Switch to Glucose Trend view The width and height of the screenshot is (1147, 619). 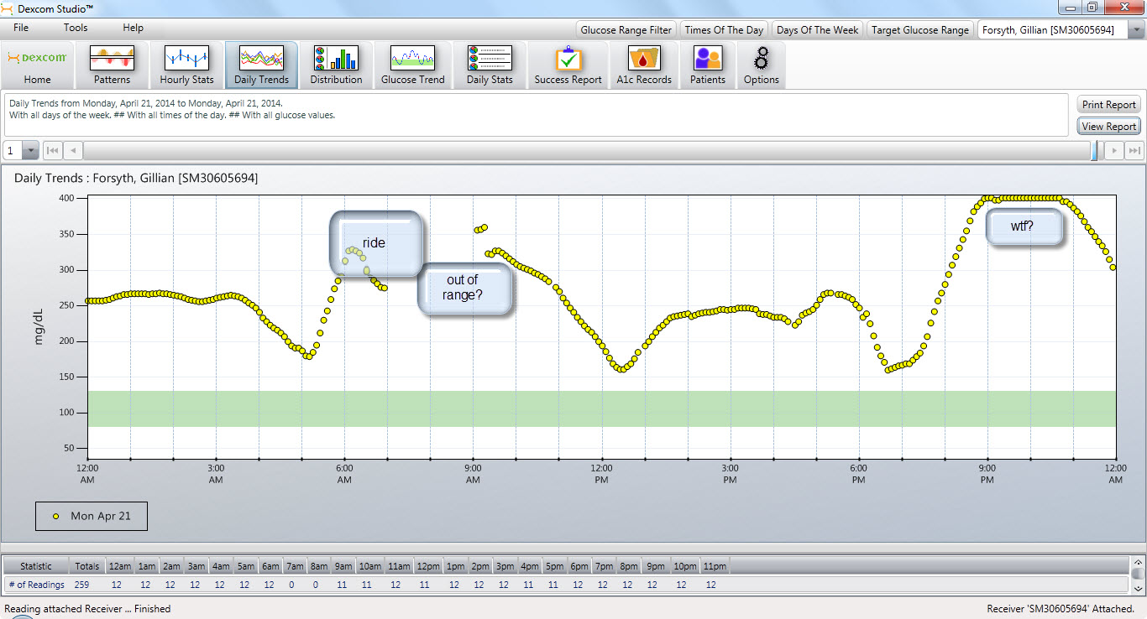(412, 65)
